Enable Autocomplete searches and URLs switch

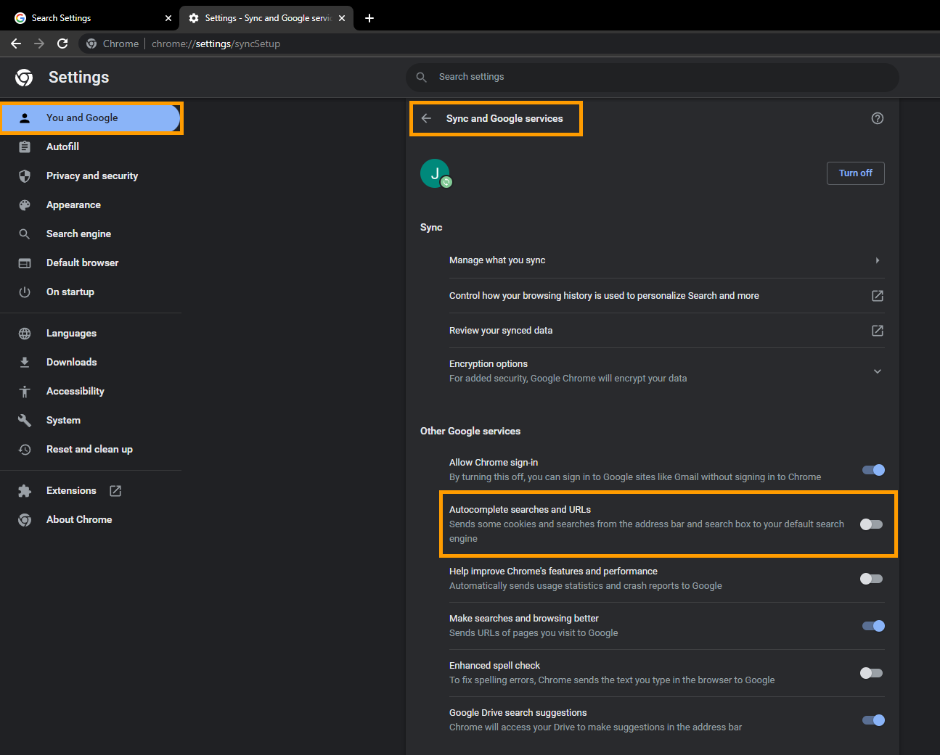coord(871,524)
